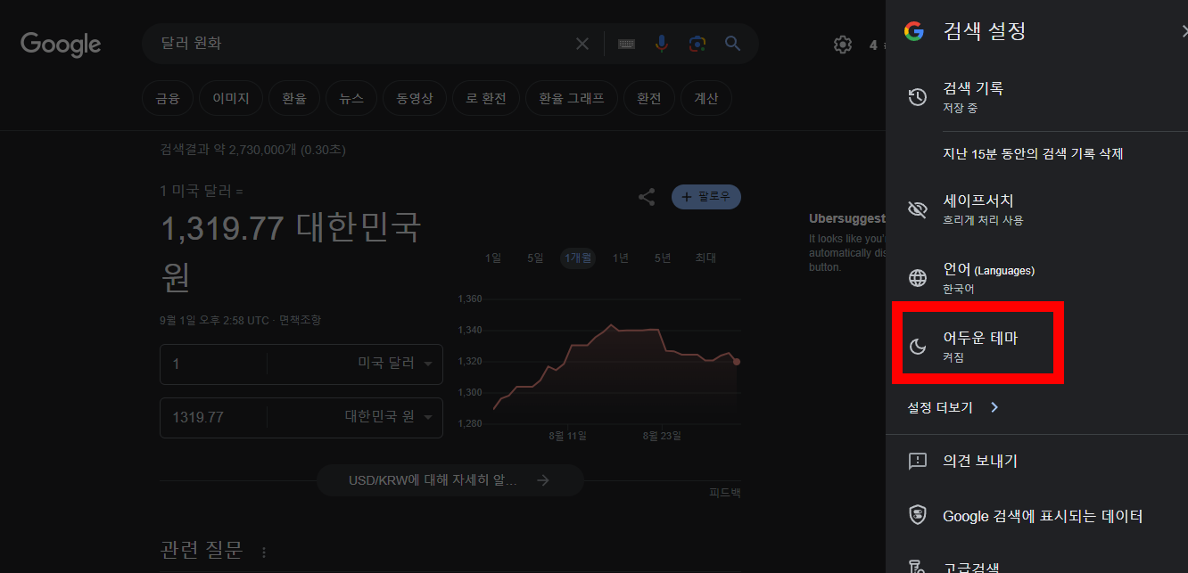Start voice search with microphone icon
The height and width of the screenshot is (573, 1188).
point(662,44)
